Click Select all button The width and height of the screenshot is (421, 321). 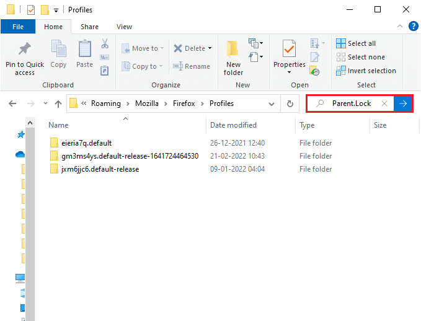coord(356,43)
